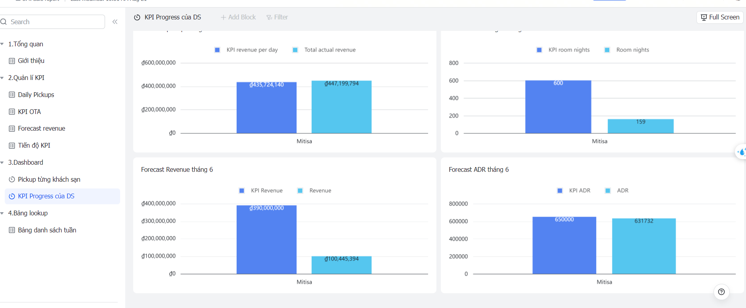Viewport: 746px width, 308px height.
Task: Toggle KPI revenue per day legend swatch
Action: tap(217, 50)
